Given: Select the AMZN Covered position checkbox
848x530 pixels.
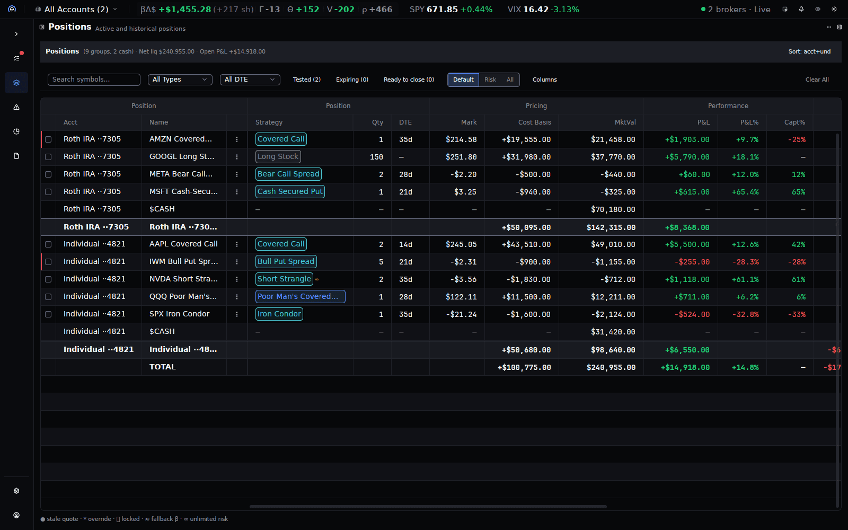Looking at the screenshot, I should pos(48,139).
